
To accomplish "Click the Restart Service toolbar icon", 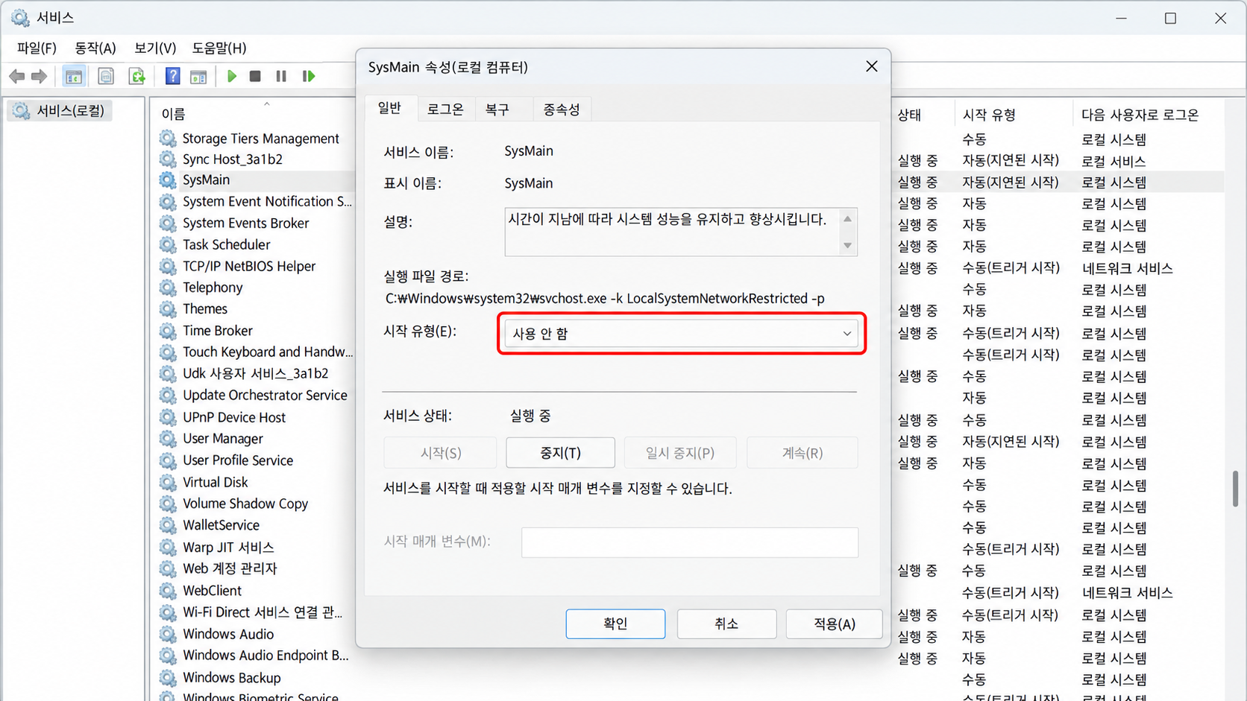I will (308, 76).
